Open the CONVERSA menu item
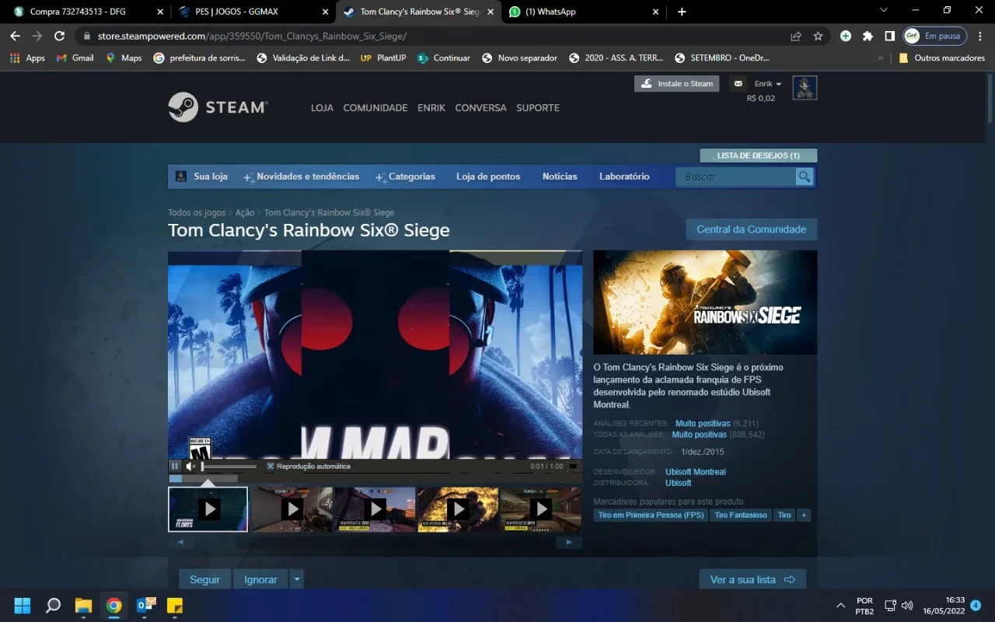Screen dimensions: 995x622 coord(480,108)
